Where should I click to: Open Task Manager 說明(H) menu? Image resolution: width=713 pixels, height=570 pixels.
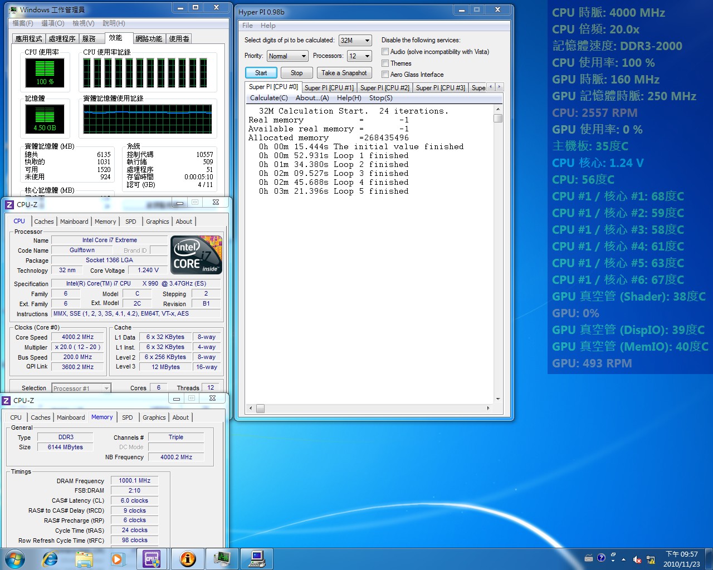coord(114,23)
